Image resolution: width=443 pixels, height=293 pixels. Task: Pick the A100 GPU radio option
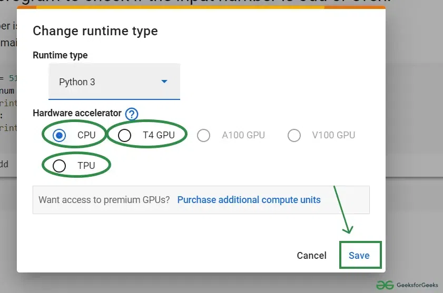(x=203, y=135)
